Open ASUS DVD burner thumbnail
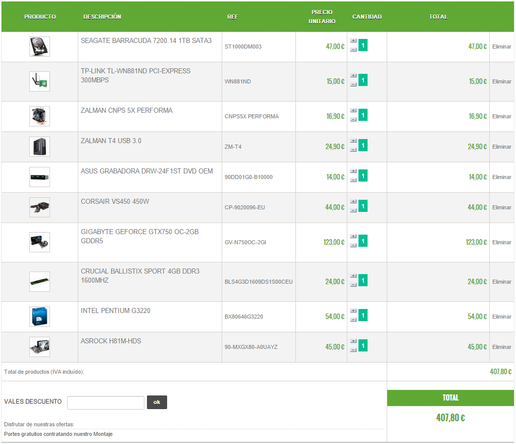 click(x=39, y=177)
